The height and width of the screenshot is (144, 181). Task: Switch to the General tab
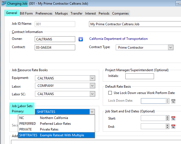pyautogui.click(x=12, y=13)
